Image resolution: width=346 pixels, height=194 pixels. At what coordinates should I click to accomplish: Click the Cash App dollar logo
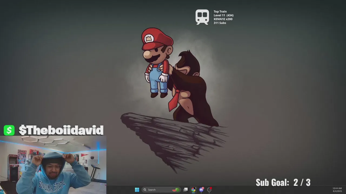point(9,130)
